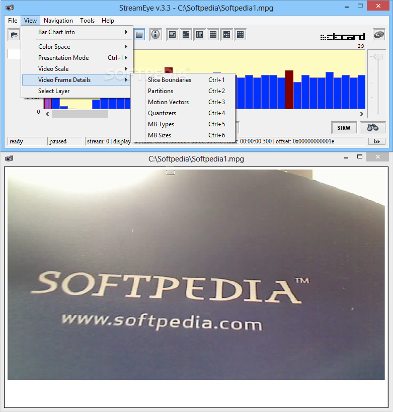
Task: Select Video Frame Details entry
Action: pyautogui.click(x=76, y=80)
